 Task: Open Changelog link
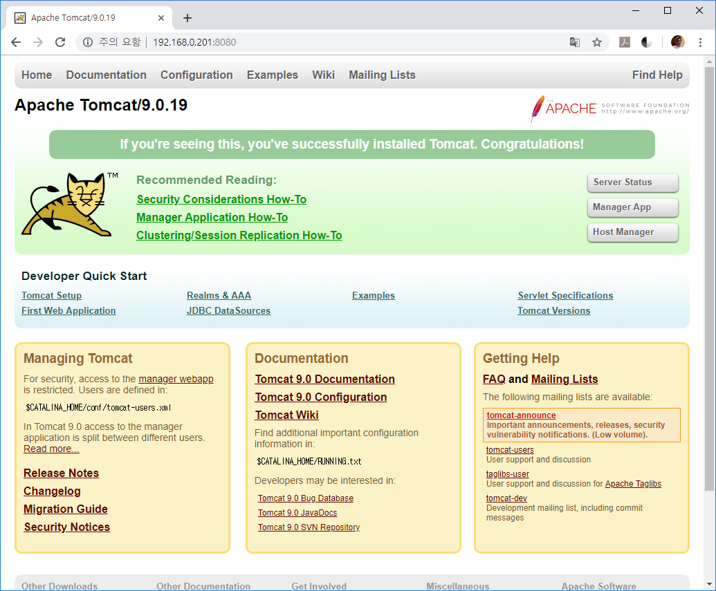(x=52, y=491)
